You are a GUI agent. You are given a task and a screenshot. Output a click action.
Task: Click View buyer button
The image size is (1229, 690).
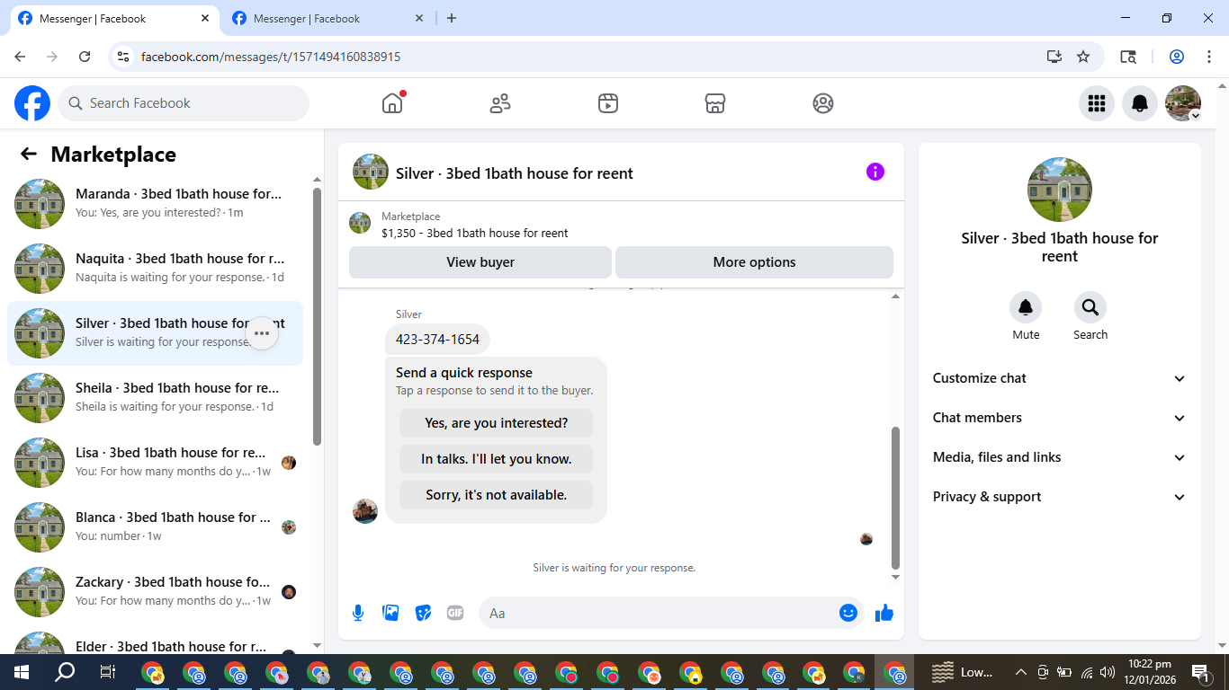point(480,262)
